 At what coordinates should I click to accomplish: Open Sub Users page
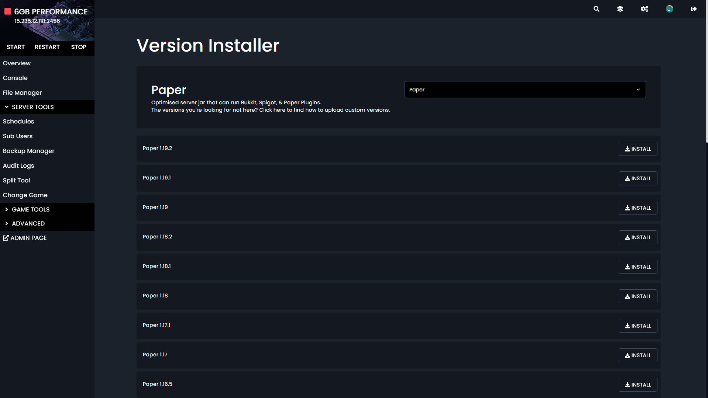coord(18,136)
